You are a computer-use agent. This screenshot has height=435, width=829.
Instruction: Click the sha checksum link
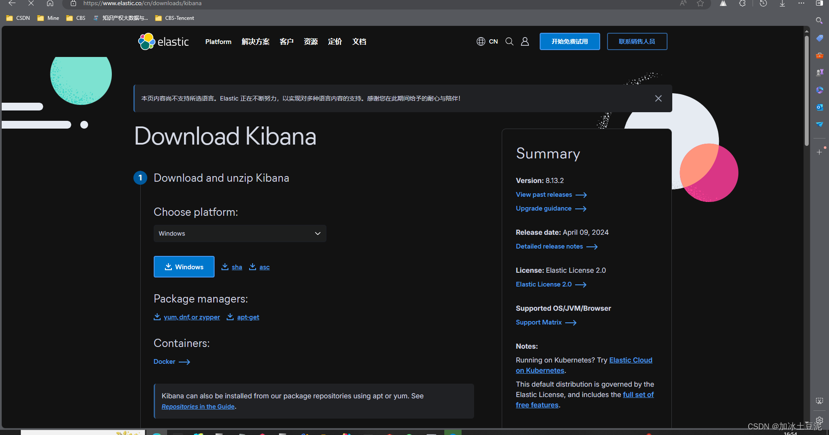coord(237,267)
